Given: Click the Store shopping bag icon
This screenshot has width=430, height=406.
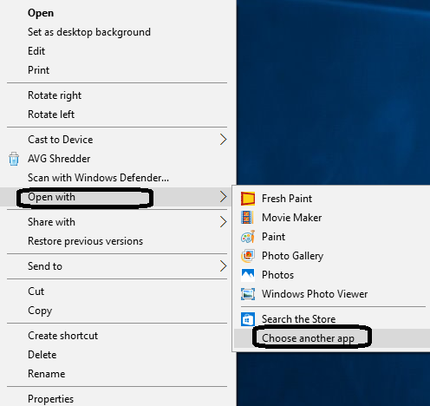Looking at the screenshot, I should click(x=248, y=319).
